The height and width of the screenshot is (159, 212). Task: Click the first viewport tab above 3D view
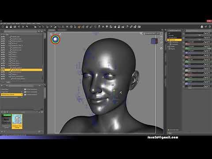coord(52,30)
